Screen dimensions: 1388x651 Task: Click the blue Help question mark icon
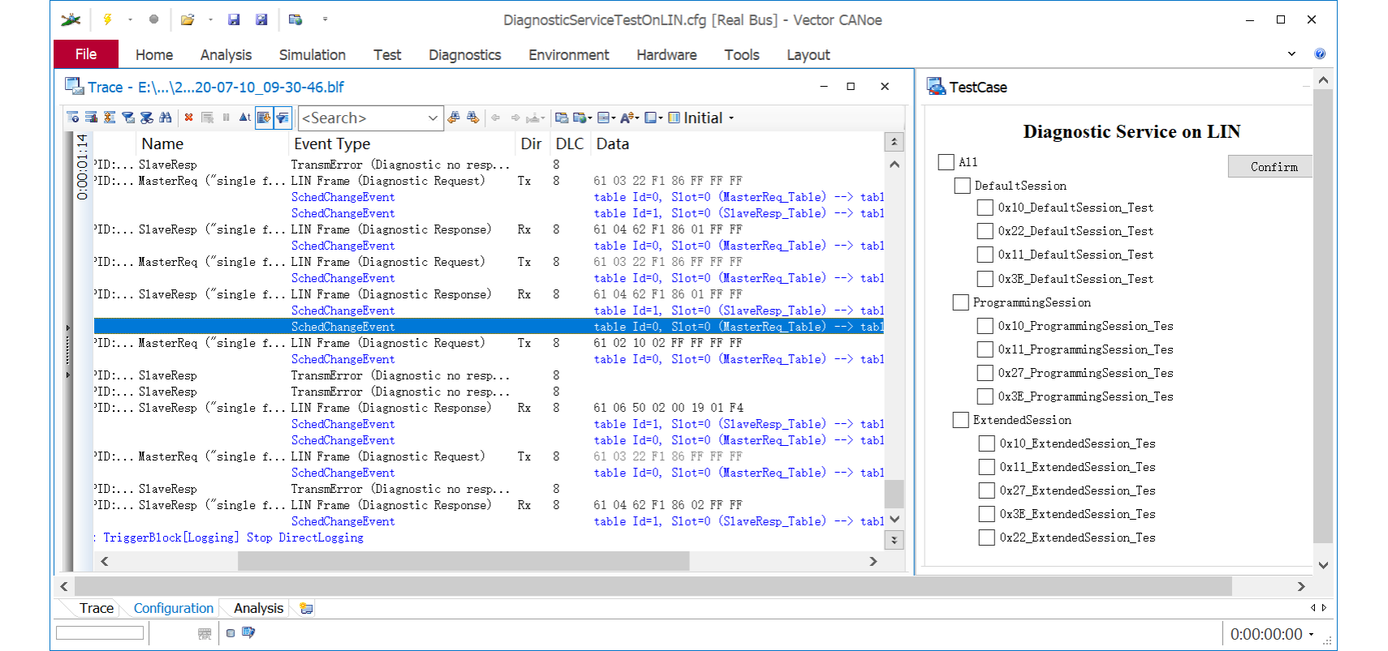[1320, 54]
